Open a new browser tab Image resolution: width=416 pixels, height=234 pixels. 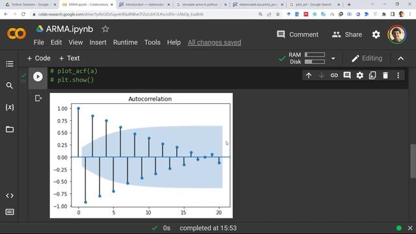tap(349, 5)
